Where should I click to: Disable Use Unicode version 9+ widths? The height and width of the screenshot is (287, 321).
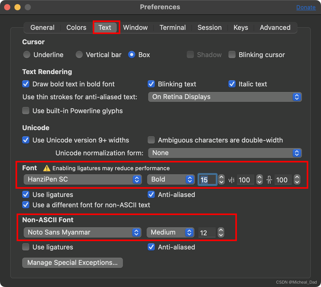(26, 140)
